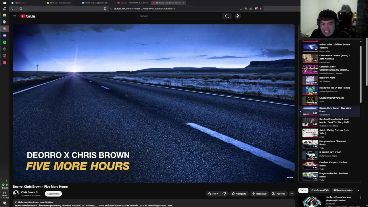Open the Windows Start button

click(x=4, y=3)
